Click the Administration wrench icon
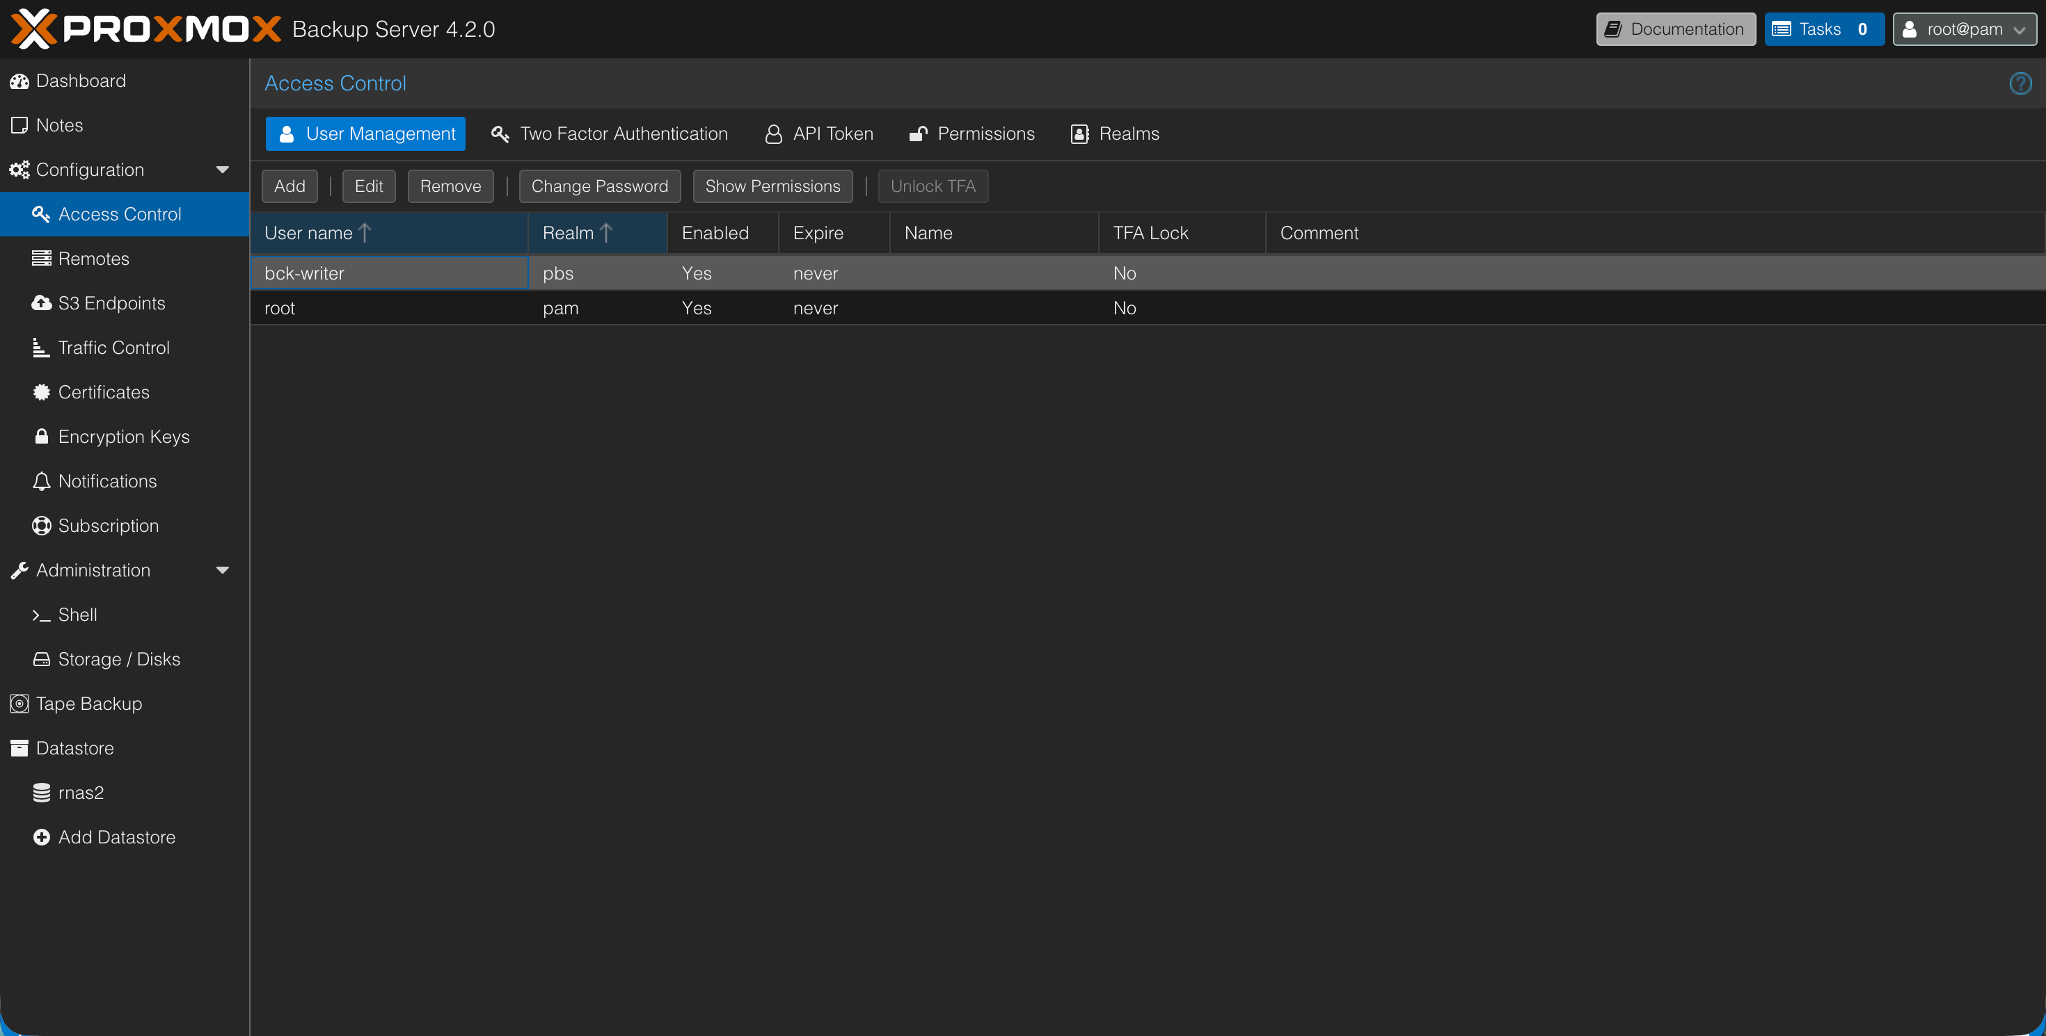 point(19,570)
